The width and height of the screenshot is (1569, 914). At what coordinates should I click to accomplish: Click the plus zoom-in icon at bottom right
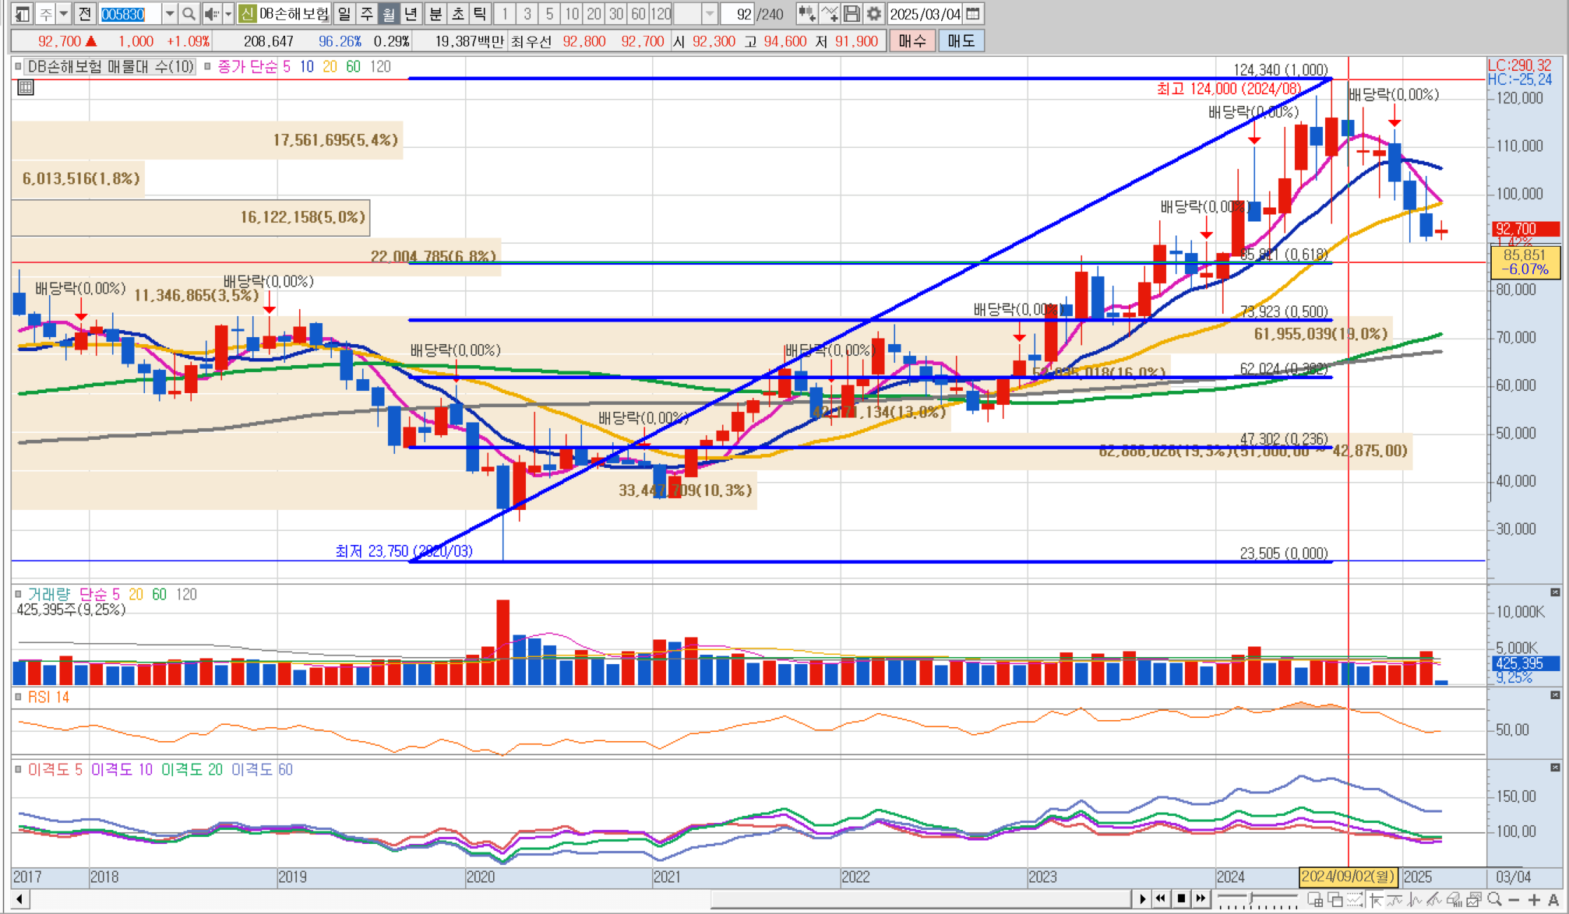click(1534, 900)
